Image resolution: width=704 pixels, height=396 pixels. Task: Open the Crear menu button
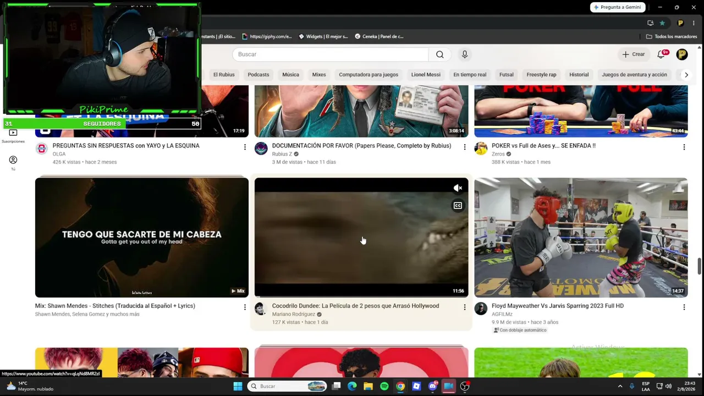[x=633, y=54]
